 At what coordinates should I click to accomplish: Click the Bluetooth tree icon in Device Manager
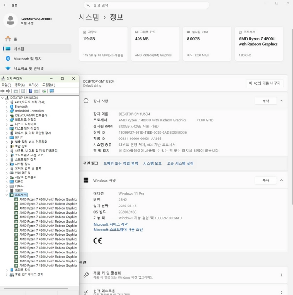[12, 107]
